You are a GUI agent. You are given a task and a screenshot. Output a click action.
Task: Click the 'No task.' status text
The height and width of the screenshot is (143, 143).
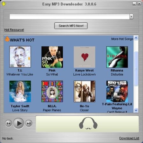[8, 139]
